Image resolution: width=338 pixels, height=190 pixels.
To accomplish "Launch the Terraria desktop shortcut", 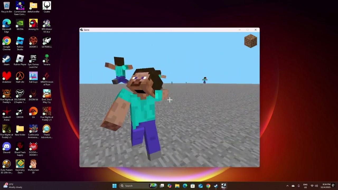I will [47, 60].
